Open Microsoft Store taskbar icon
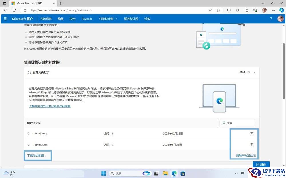The height and width of the screenshot is (178, 286). tap(183, 173)
